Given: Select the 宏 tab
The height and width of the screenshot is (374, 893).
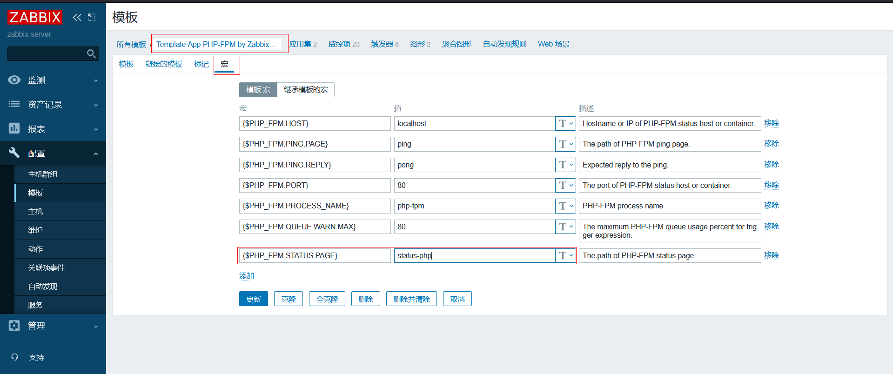Looking at the screenshot, I should (x=225, y=64).
